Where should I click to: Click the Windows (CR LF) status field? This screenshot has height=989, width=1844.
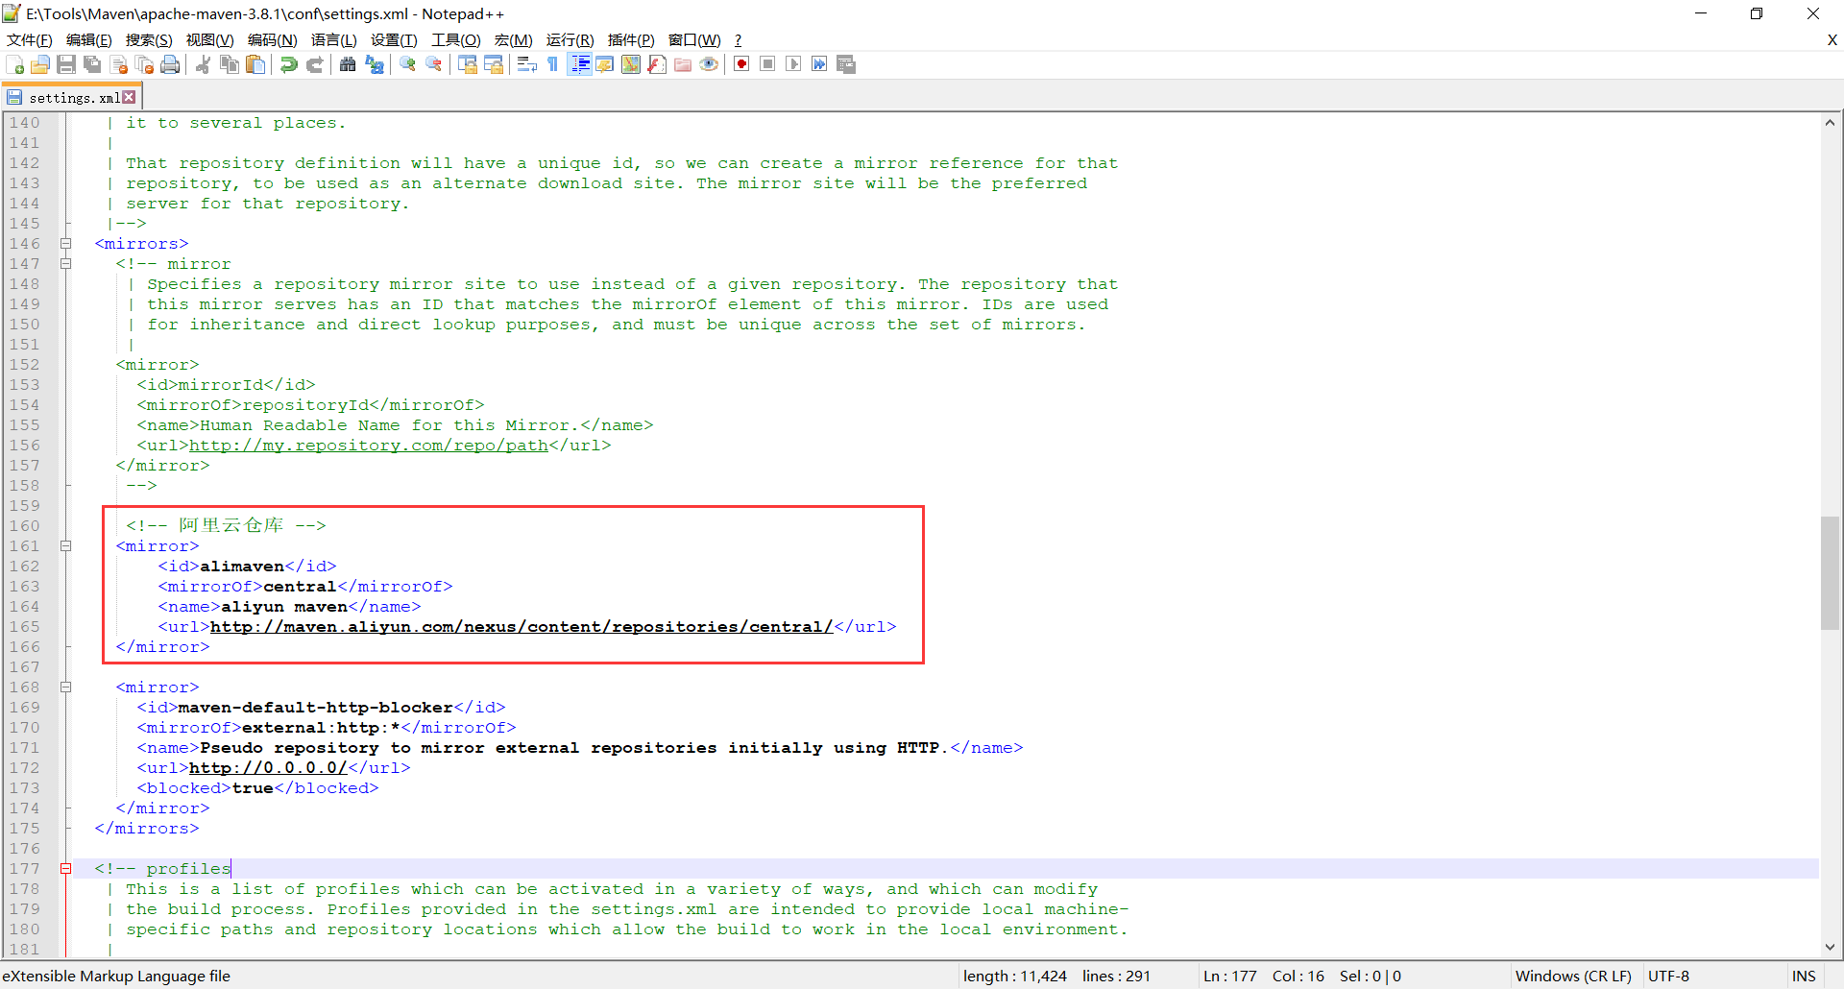pyautogui.click(x=1573, y=976)
